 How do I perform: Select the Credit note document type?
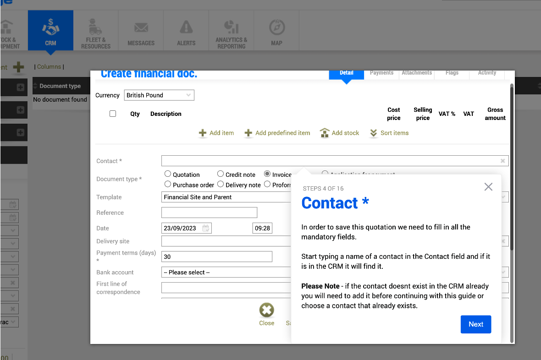tap(221, 174)
